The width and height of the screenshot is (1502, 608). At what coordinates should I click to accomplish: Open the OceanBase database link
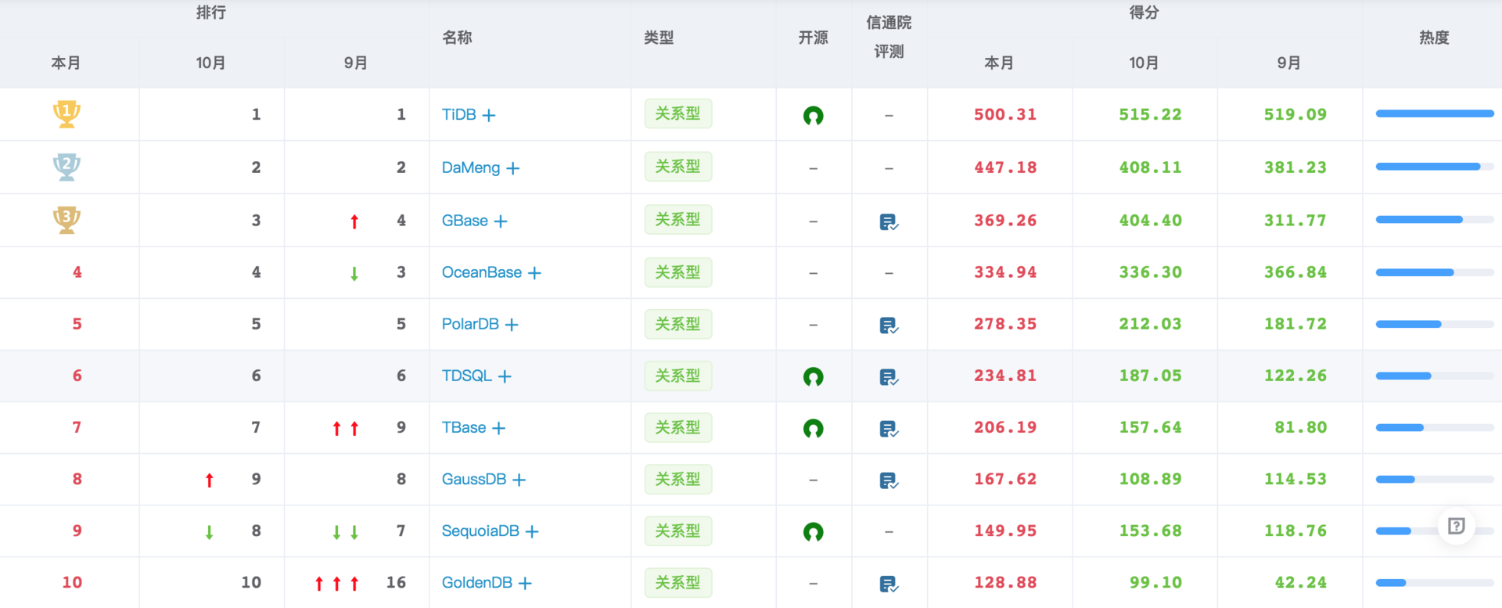pyautogui.click(x=482, y=272)
